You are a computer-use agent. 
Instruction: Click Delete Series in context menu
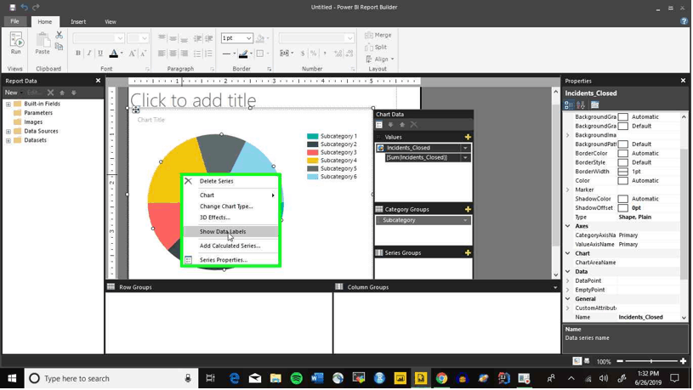[230, 181]
